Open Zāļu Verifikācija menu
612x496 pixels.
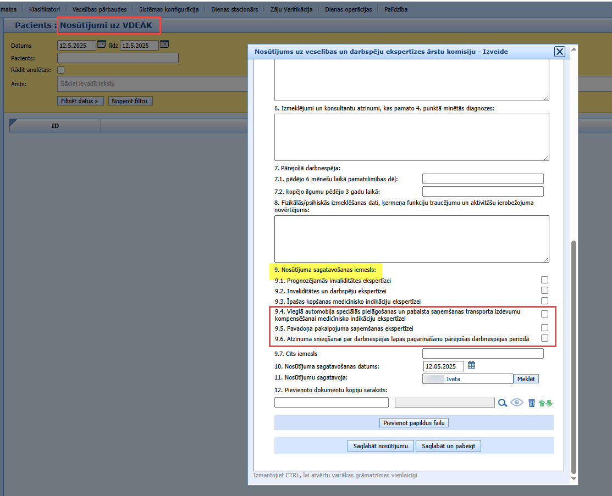coord(291,9)
